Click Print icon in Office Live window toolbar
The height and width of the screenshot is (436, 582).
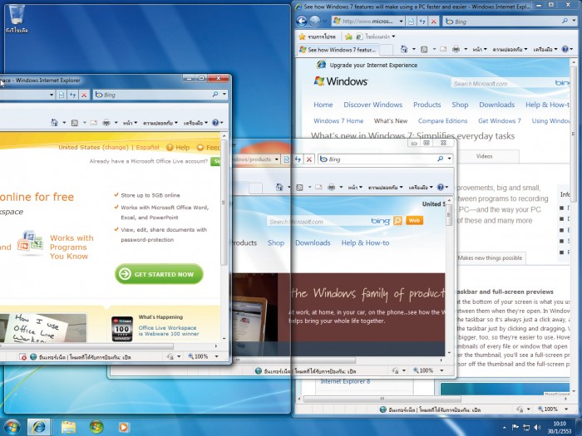click(106, 122)
